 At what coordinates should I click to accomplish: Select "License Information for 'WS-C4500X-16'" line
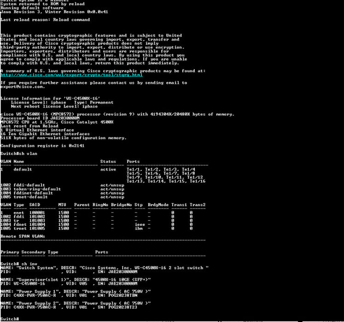pyautogui.click(x=50, y=98)
